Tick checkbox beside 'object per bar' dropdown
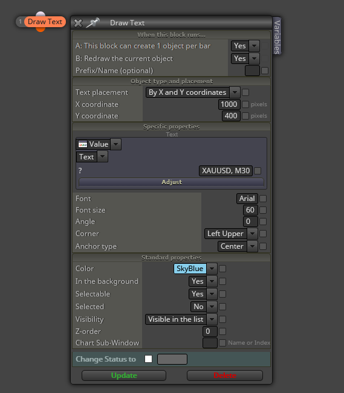Viewport: 344px width, 393px height. point(265,46)
